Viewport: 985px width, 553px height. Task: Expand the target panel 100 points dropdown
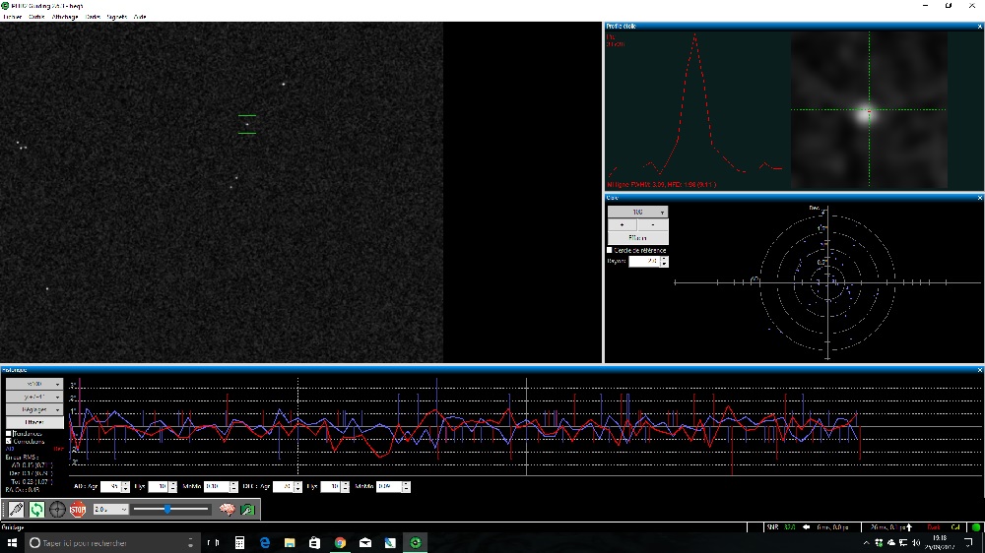pos(637,212)
